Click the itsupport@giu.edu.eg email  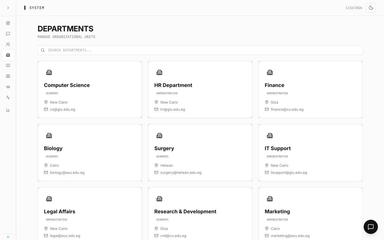[x=289, y=173]
